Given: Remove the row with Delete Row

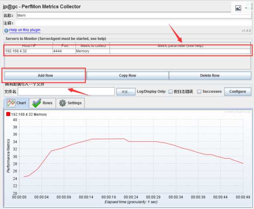Looking at the screenshot, I should (210, 76).
